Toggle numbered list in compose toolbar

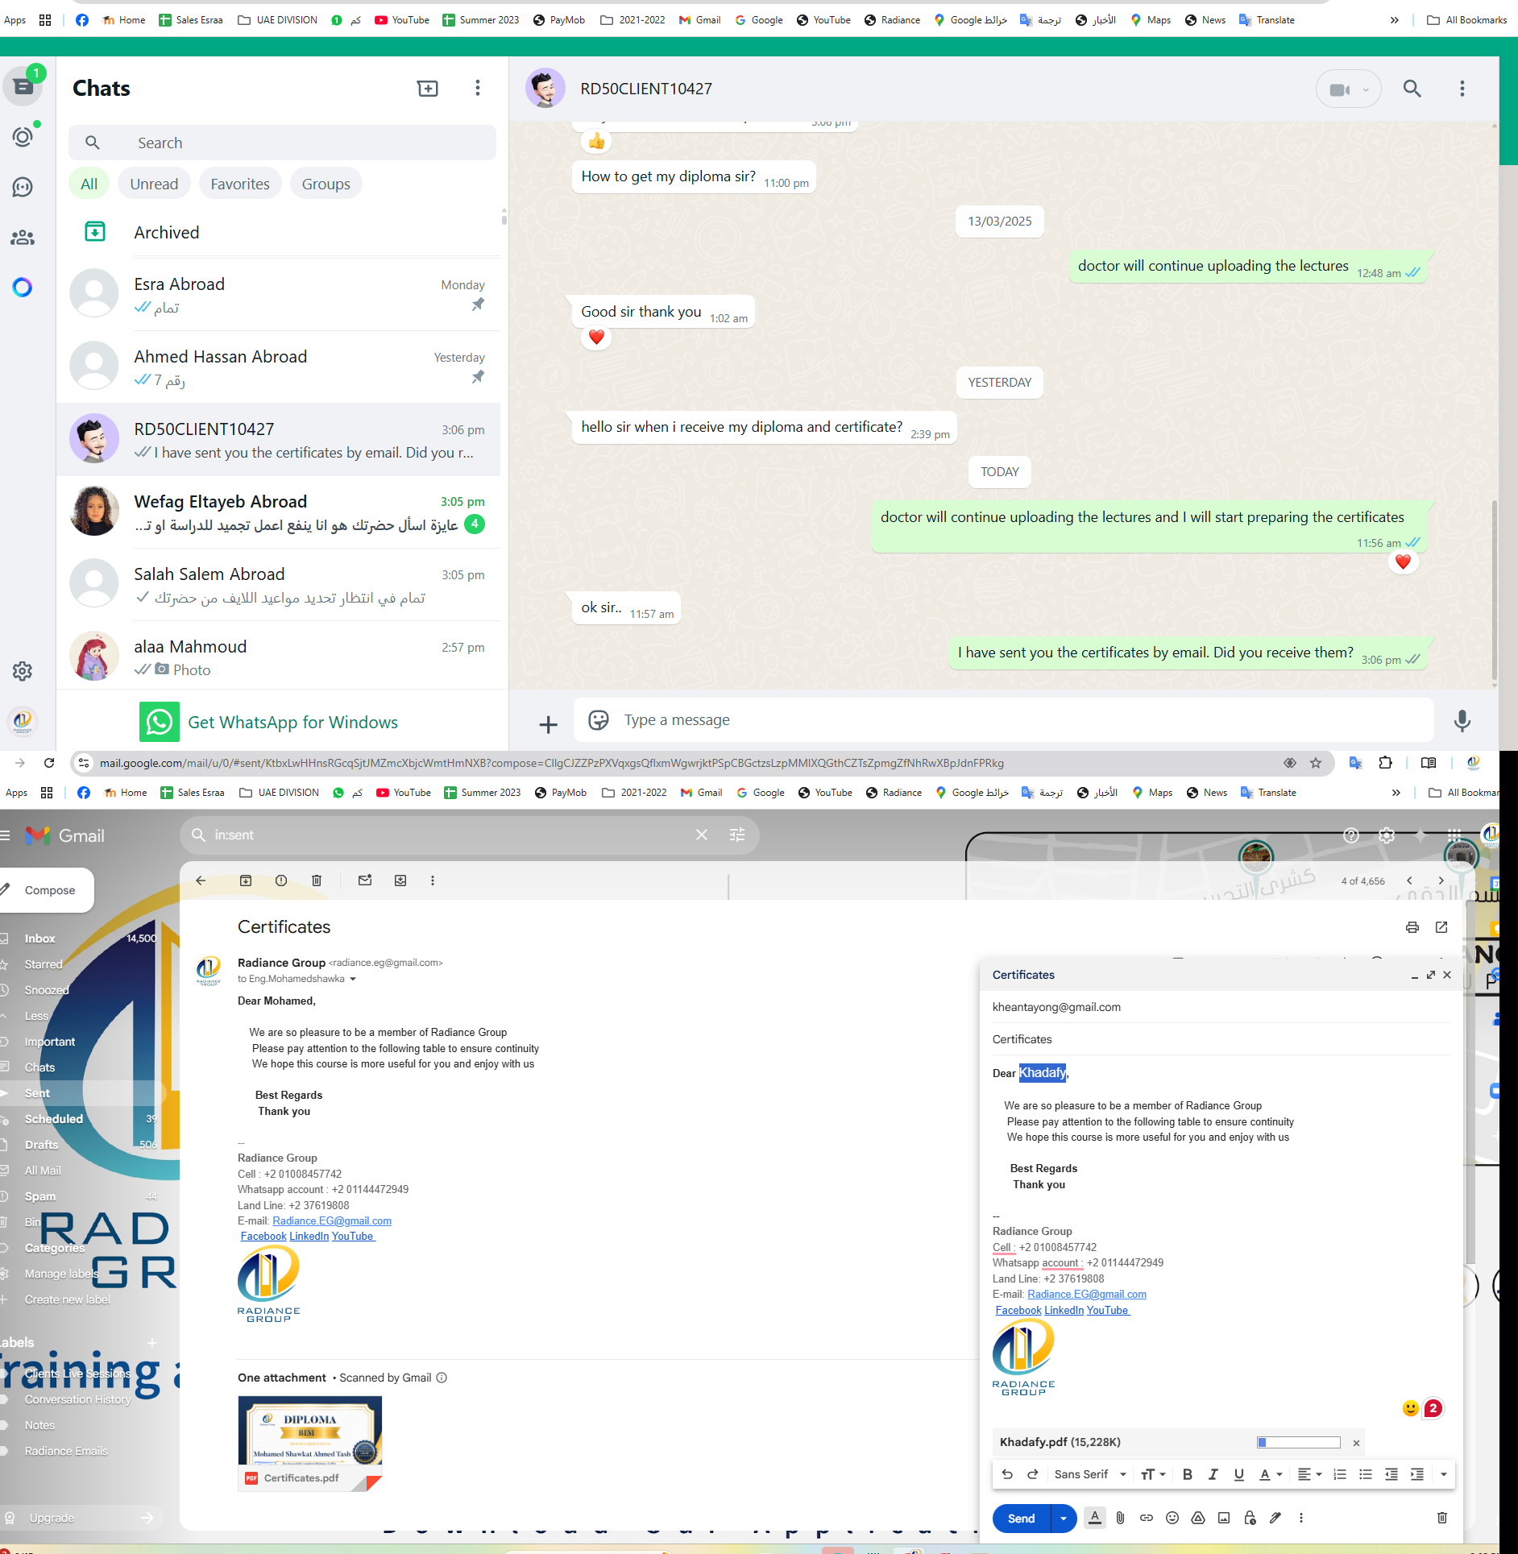(x=1340, y=1474)
